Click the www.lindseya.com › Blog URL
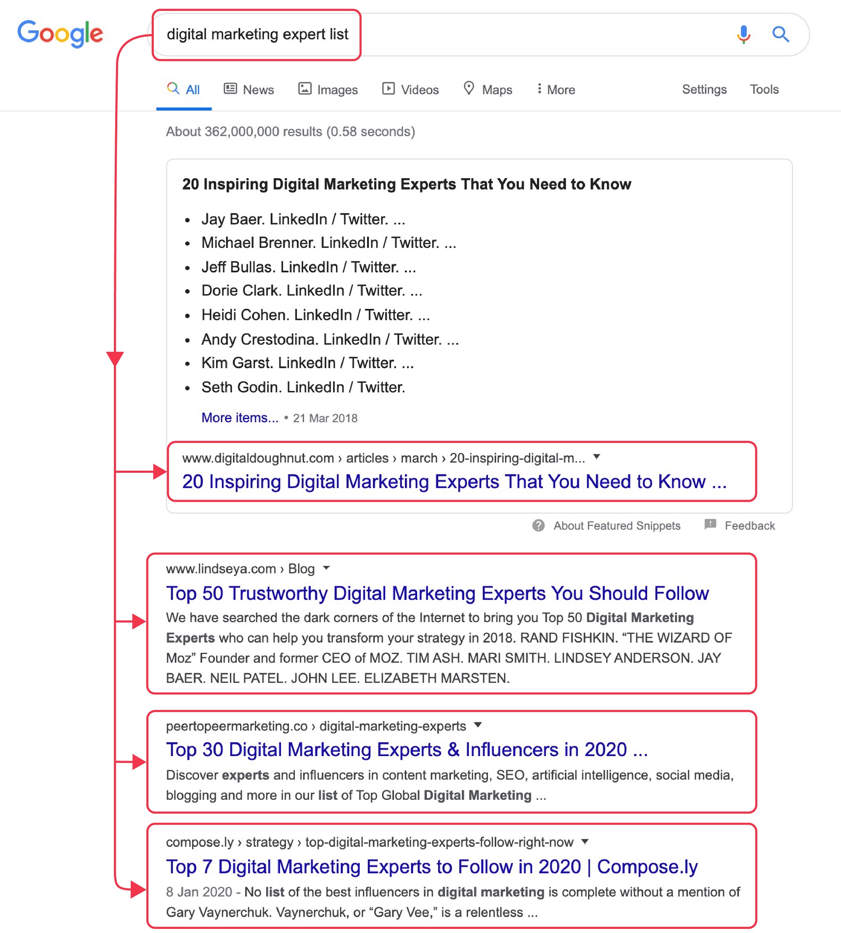This screenshot has width=841, height=933. tap(240, 569)
